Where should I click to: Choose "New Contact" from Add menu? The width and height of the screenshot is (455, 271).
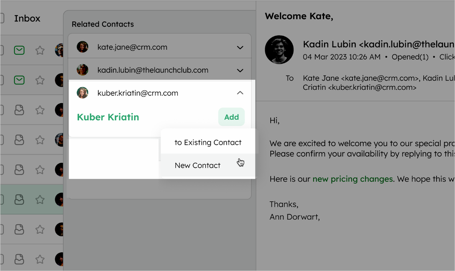tap(208, 165)
